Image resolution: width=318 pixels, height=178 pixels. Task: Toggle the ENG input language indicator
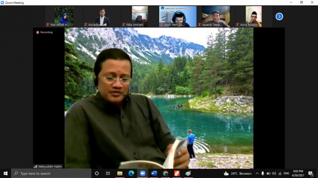(286, 173)
